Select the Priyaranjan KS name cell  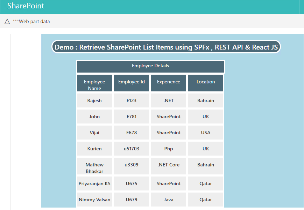pyautogui.click(x=94, y=184)
